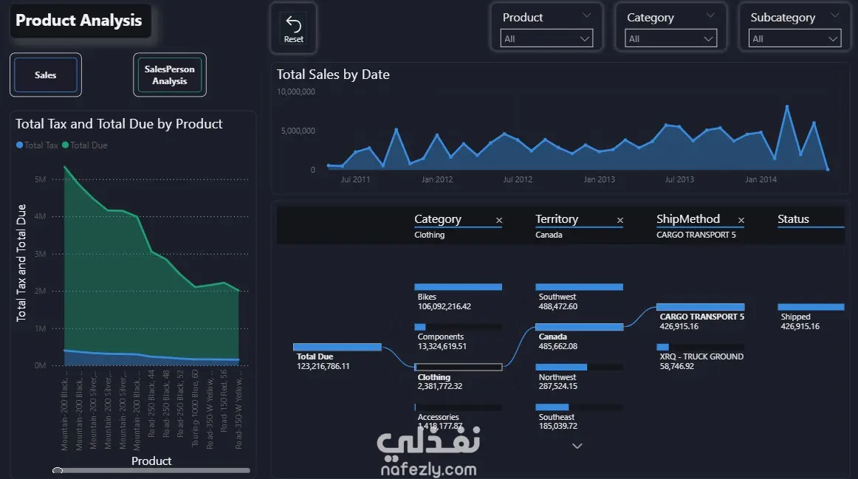
Task: Open the SalesPerson Analysis page
Action: tap(170, 75)
